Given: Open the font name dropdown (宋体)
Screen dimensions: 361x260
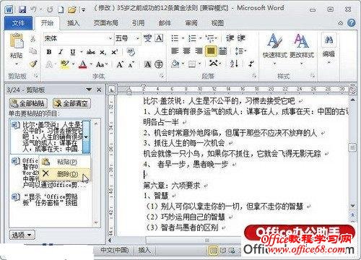Looking at the screenshot, I should [x=110, y=38].
